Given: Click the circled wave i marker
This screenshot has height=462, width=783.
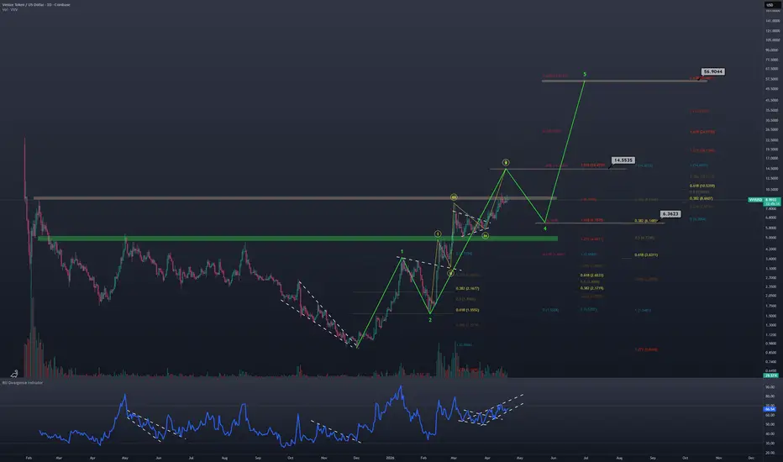Looking at the screenshot, I should pos(438,234).
